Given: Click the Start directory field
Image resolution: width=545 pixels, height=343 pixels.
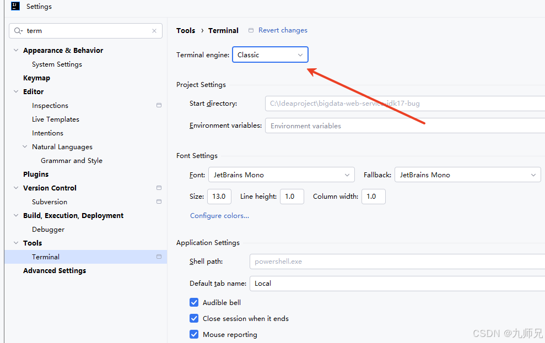Looking at the screenshot, I should tap(405, 104).
